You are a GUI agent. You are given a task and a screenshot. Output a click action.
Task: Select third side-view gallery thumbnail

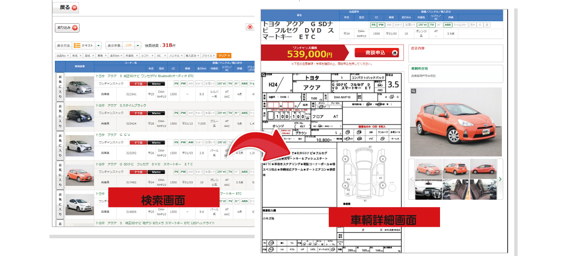click(x=484, y=169)
